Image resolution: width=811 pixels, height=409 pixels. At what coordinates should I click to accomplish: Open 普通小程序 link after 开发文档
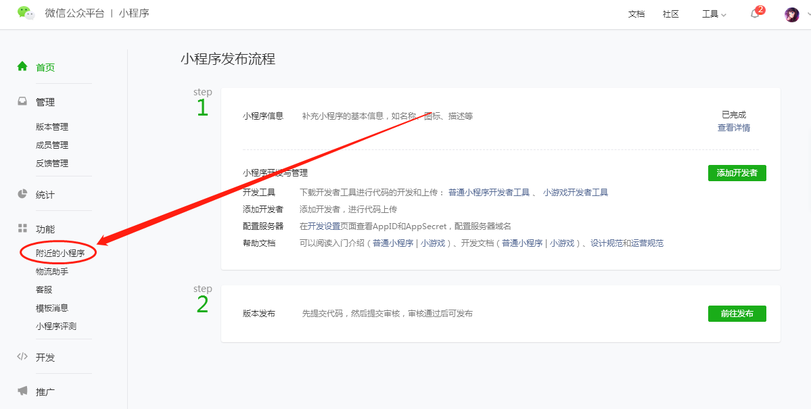tap(522, 243)
